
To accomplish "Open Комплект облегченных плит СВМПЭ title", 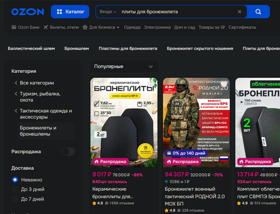I will tap(259, 193).
